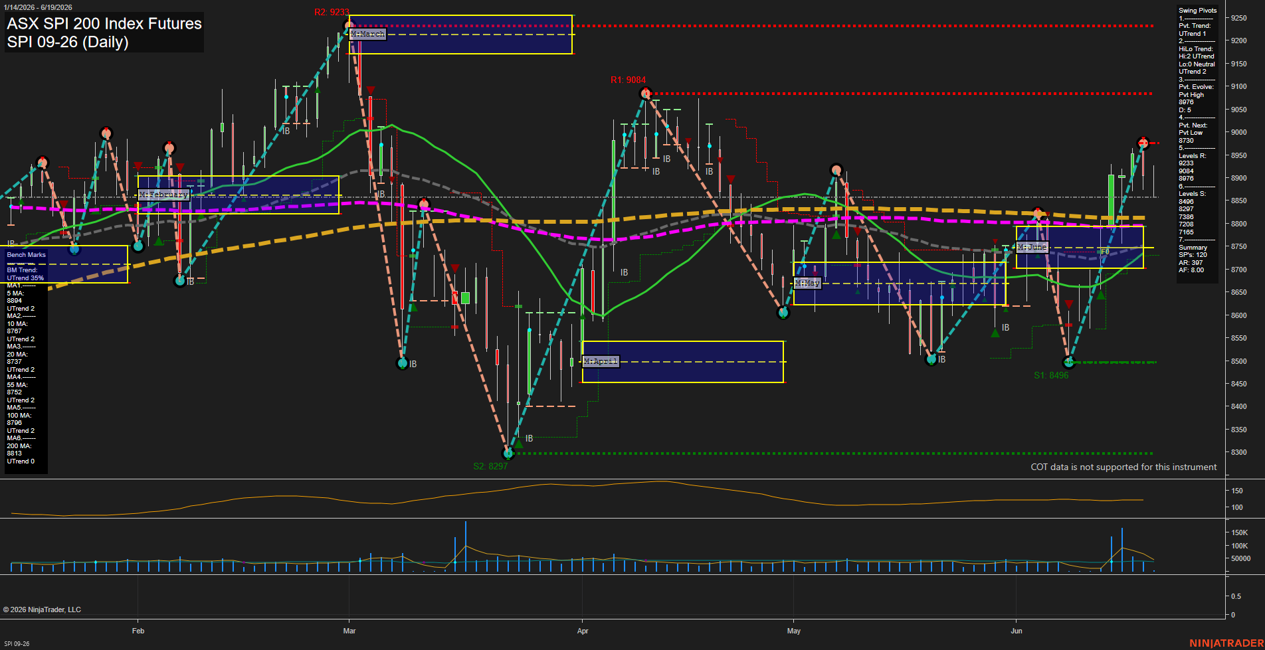This screenshot has height=650, width=1265.
Task: Click the 150K volume axis label
Action: pyautogui.click(x=1239, y=532)
